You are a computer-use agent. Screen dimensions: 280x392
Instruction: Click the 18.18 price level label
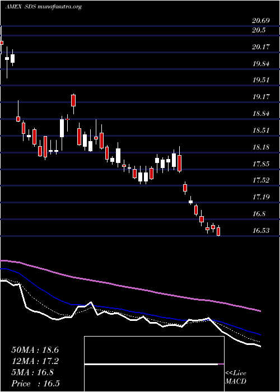pos(261,147)
